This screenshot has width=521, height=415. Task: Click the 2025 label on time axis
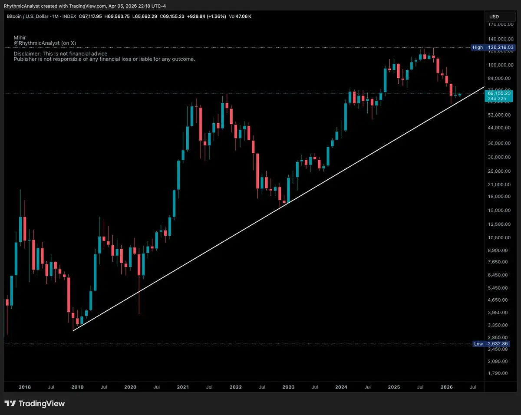pyautogui.click(x=394, y=387)
